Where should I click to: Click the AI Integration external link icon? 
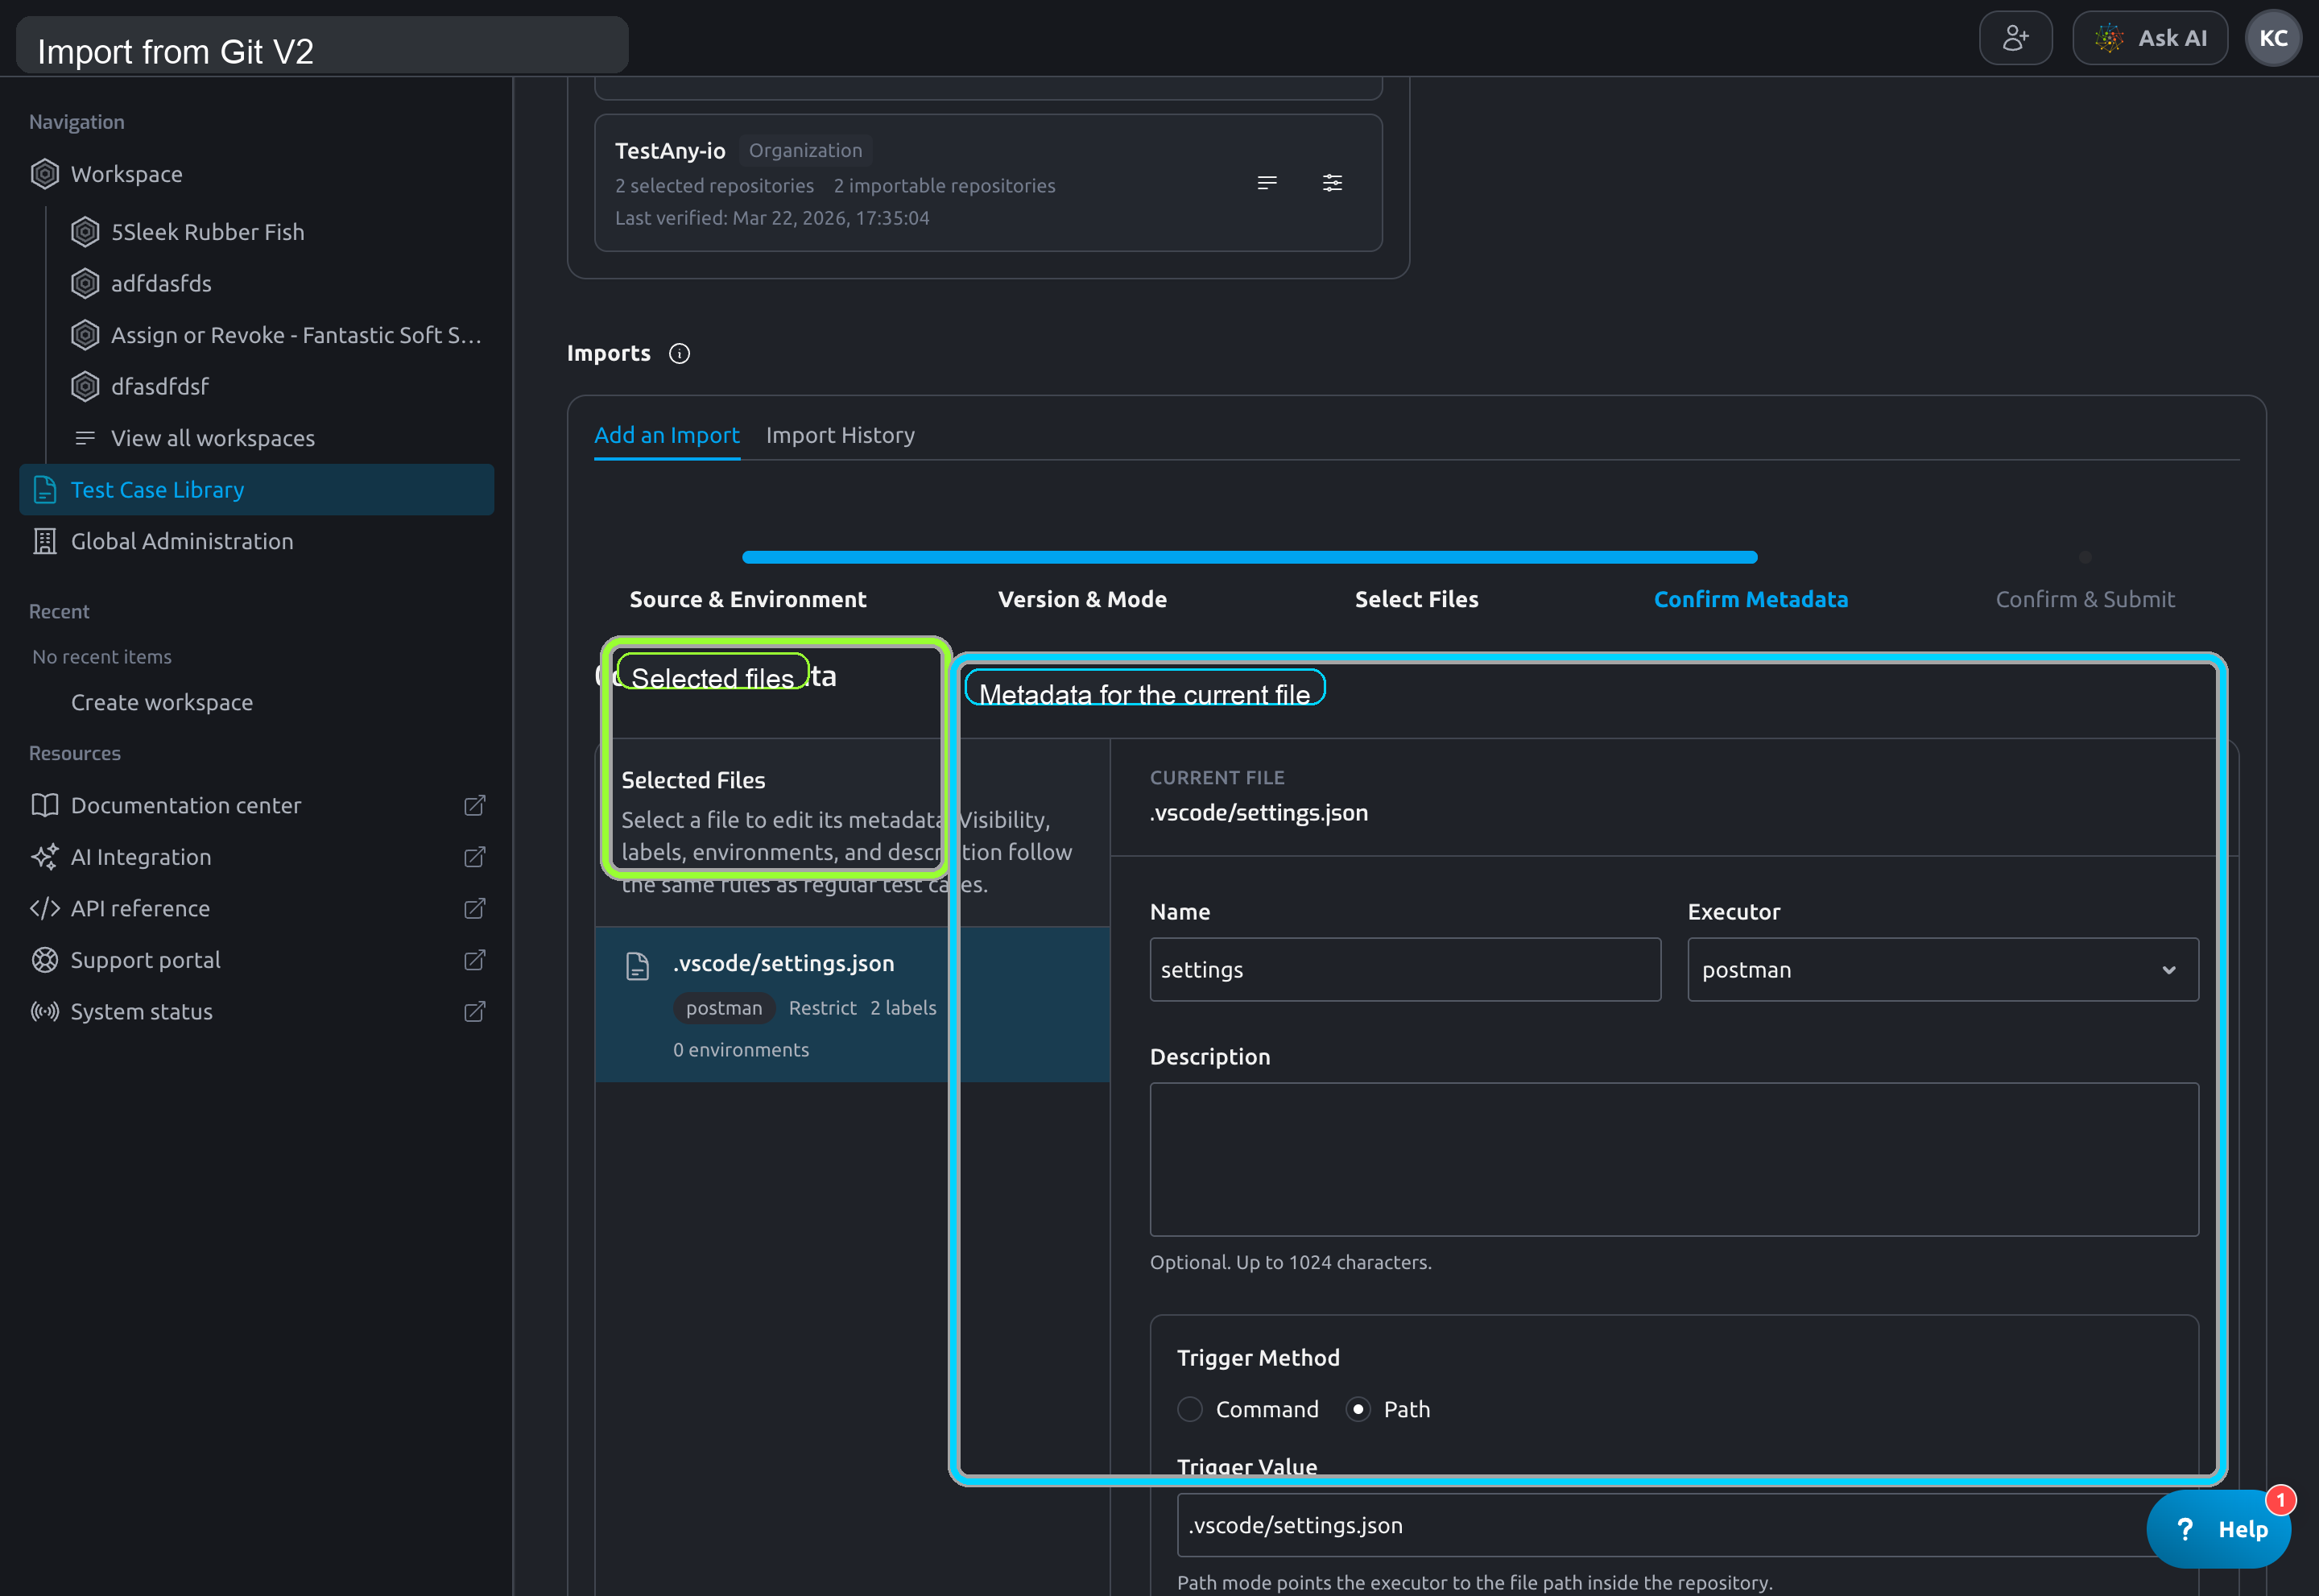click(475, 857)
